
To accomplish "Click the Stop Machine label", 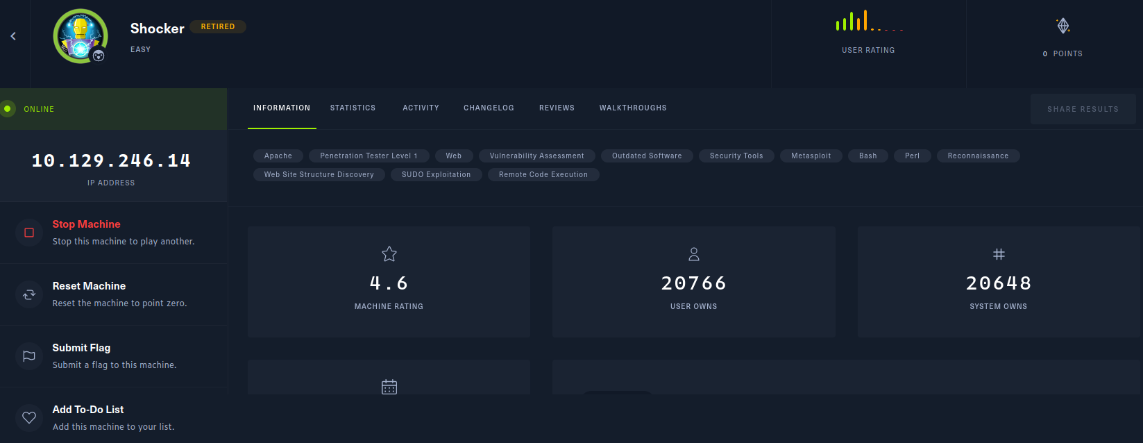I will pos(87,224).
